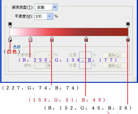Click the color position (位置) input field
This screenshot has height=114, width=138.
click(85, 65)
